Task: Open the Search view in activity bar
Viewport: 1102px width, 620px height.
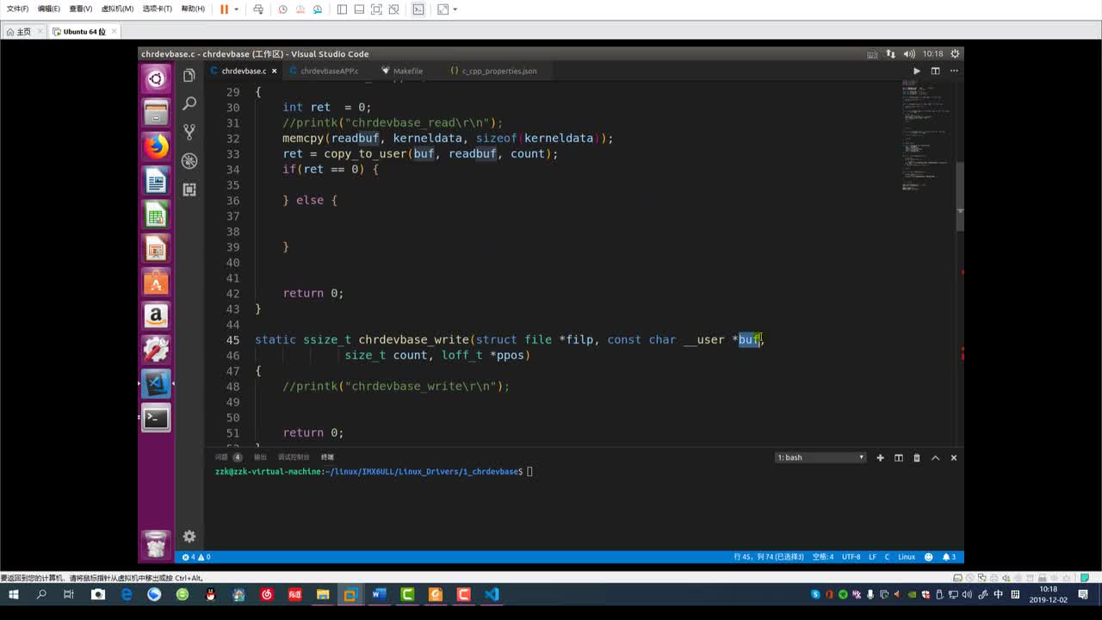Action: pos(189,103)
